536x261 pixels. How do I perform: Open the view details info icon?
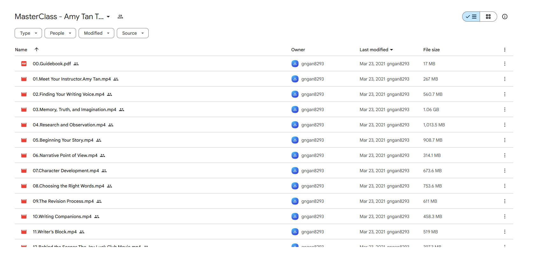[505, 17]
